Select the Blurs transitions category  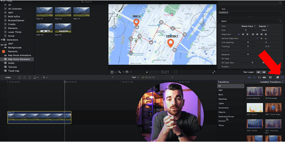pyautogui.click(x=221, y=95)
